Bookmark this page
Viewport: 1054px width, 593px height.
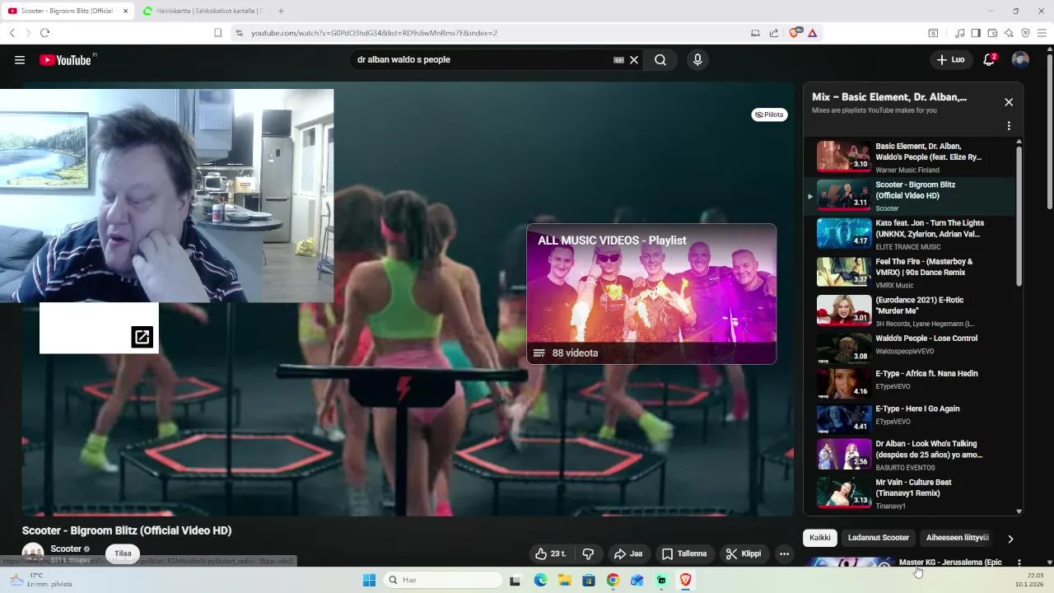click(217, 33)
